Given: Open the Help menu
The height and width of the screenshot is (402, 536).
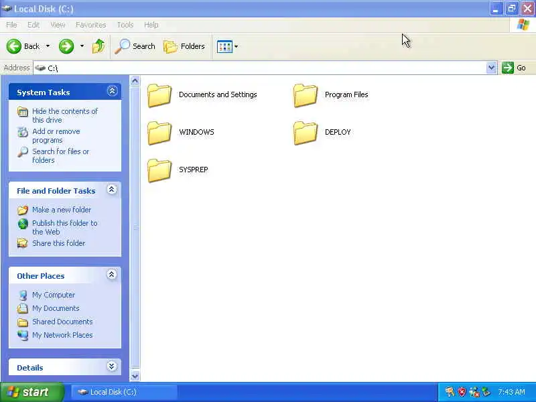Looking at the screenshot, I should pos(151,25).
